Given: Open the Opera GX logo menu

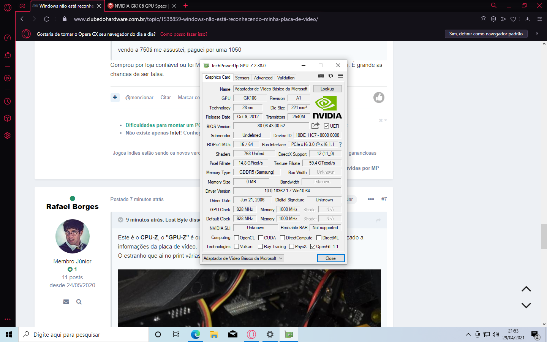Looking at the screenshot, I should [8, 7].
